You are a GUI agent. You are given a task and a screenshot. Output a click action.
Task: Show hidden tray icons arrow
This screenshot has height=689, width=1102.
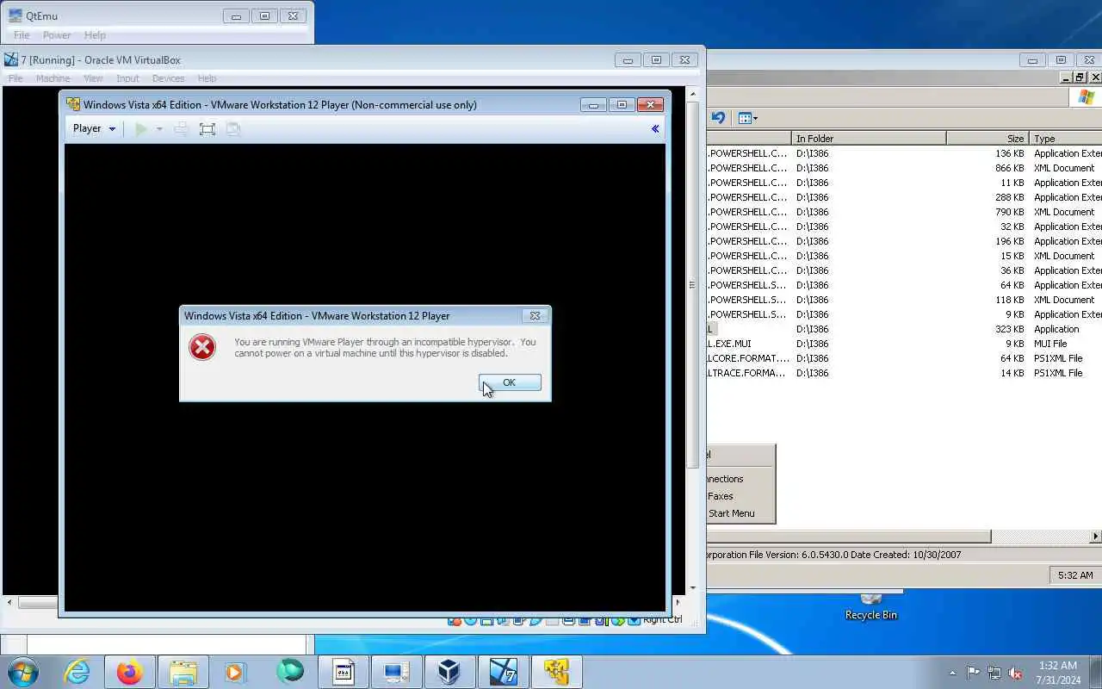[x=952, y=673]
